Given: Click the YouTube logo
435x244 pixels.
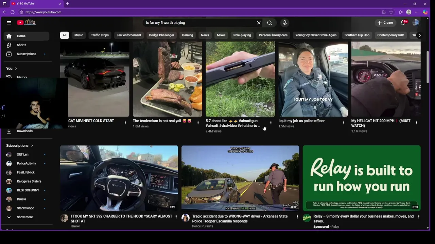Looking at the screenshot, I should click(27, 22).
